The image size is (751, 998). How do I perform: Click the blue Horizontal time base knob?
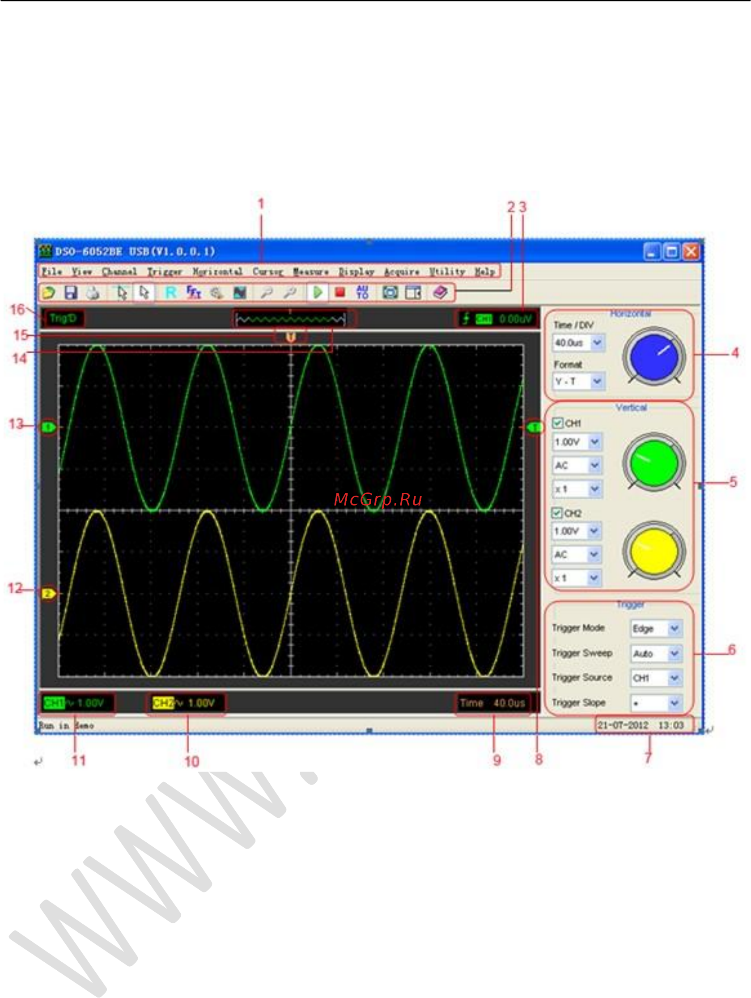(653, 356)
